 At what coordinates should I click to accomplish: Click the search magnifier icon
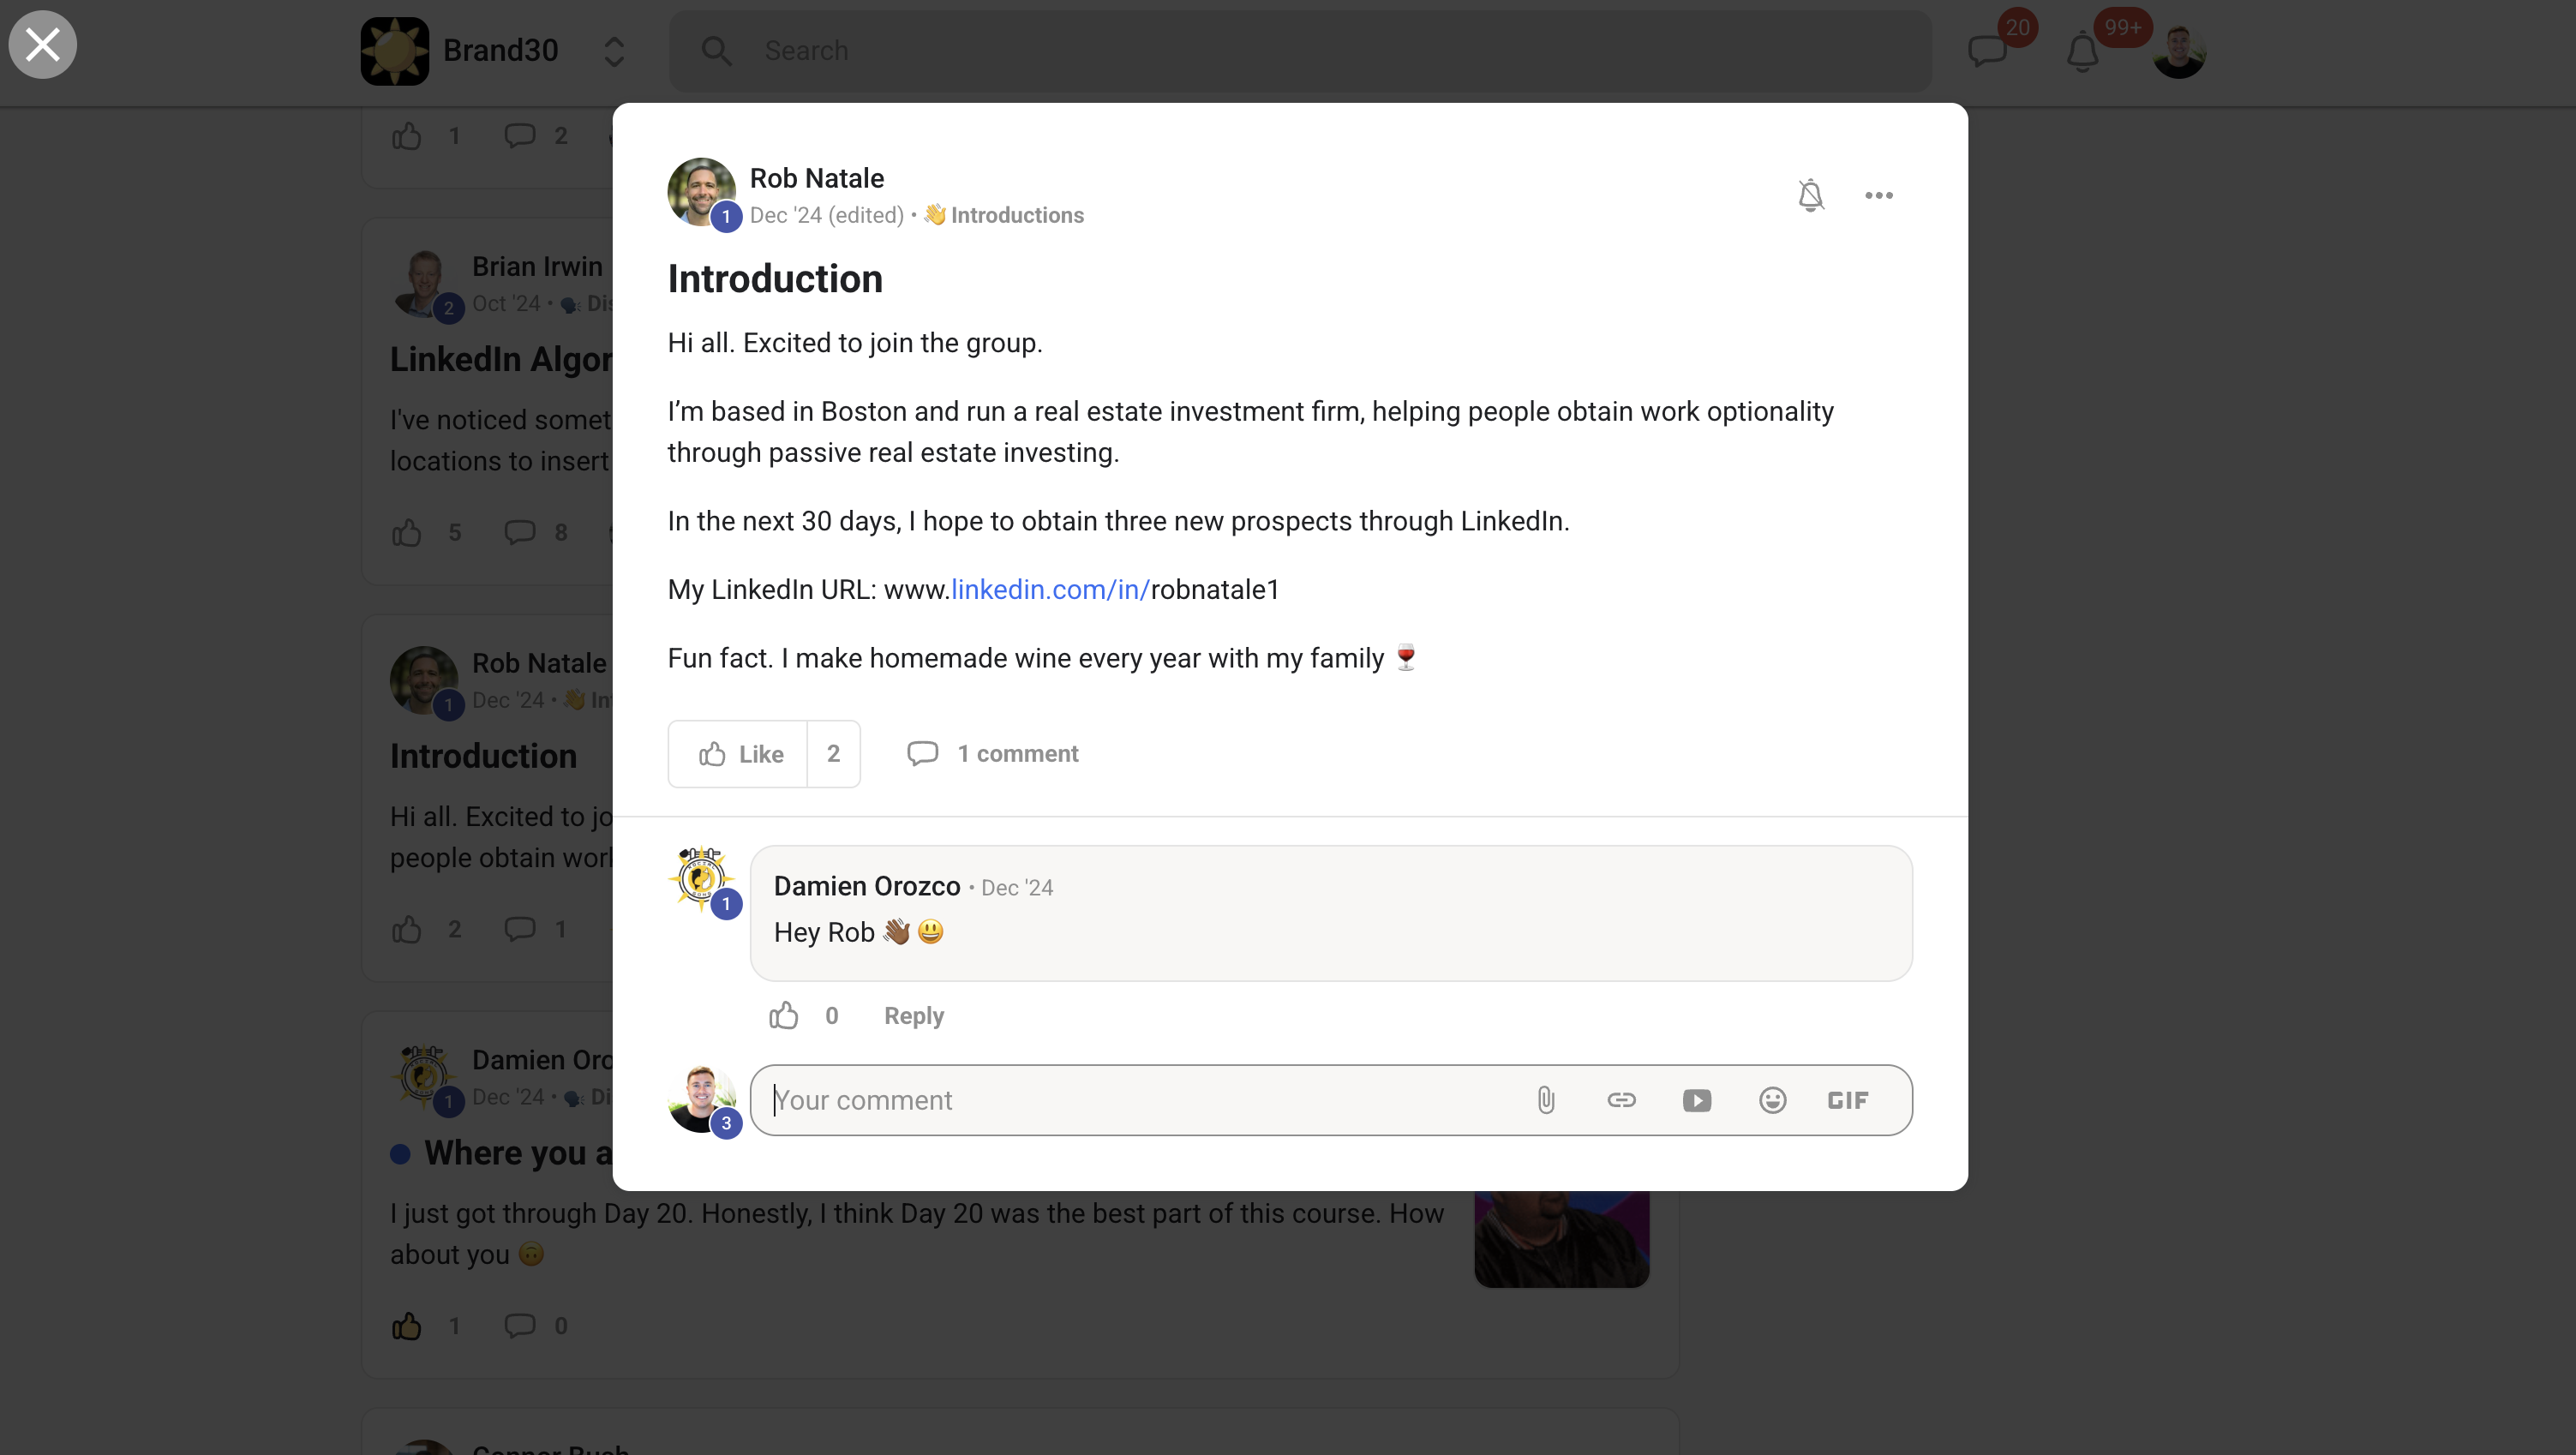point(716,50)
